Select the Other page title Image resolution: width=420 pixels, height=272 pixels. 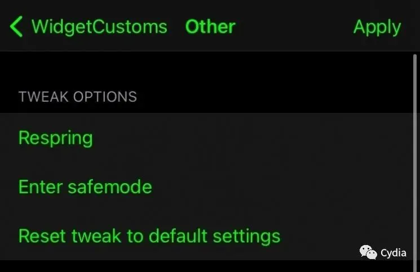(210, 27)
